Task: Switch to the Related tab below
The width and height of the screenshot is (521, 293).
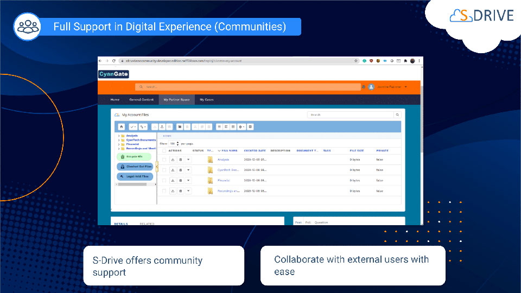Action: coord(147,224)
